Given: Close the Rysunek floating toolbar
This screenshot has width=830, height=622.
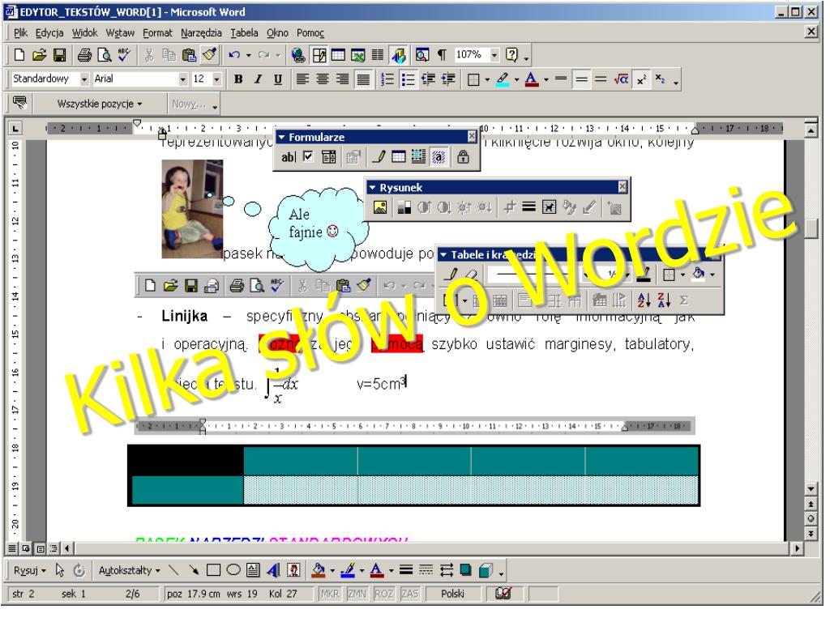Looking at the screenshot, I should (622, 187).
